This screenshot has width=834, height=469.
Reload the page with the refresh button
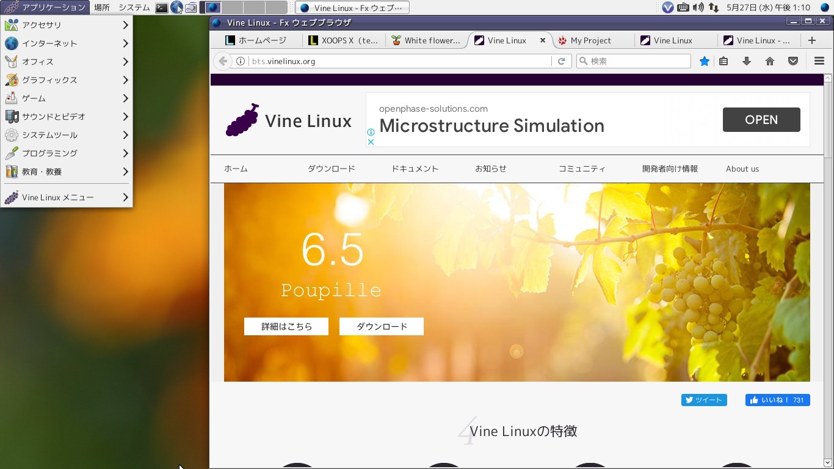561,61
